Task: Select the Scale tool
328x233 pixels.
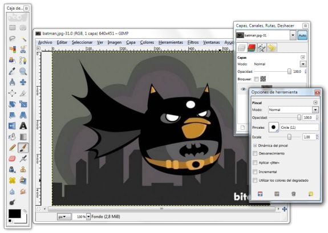Action: (23, 104)
